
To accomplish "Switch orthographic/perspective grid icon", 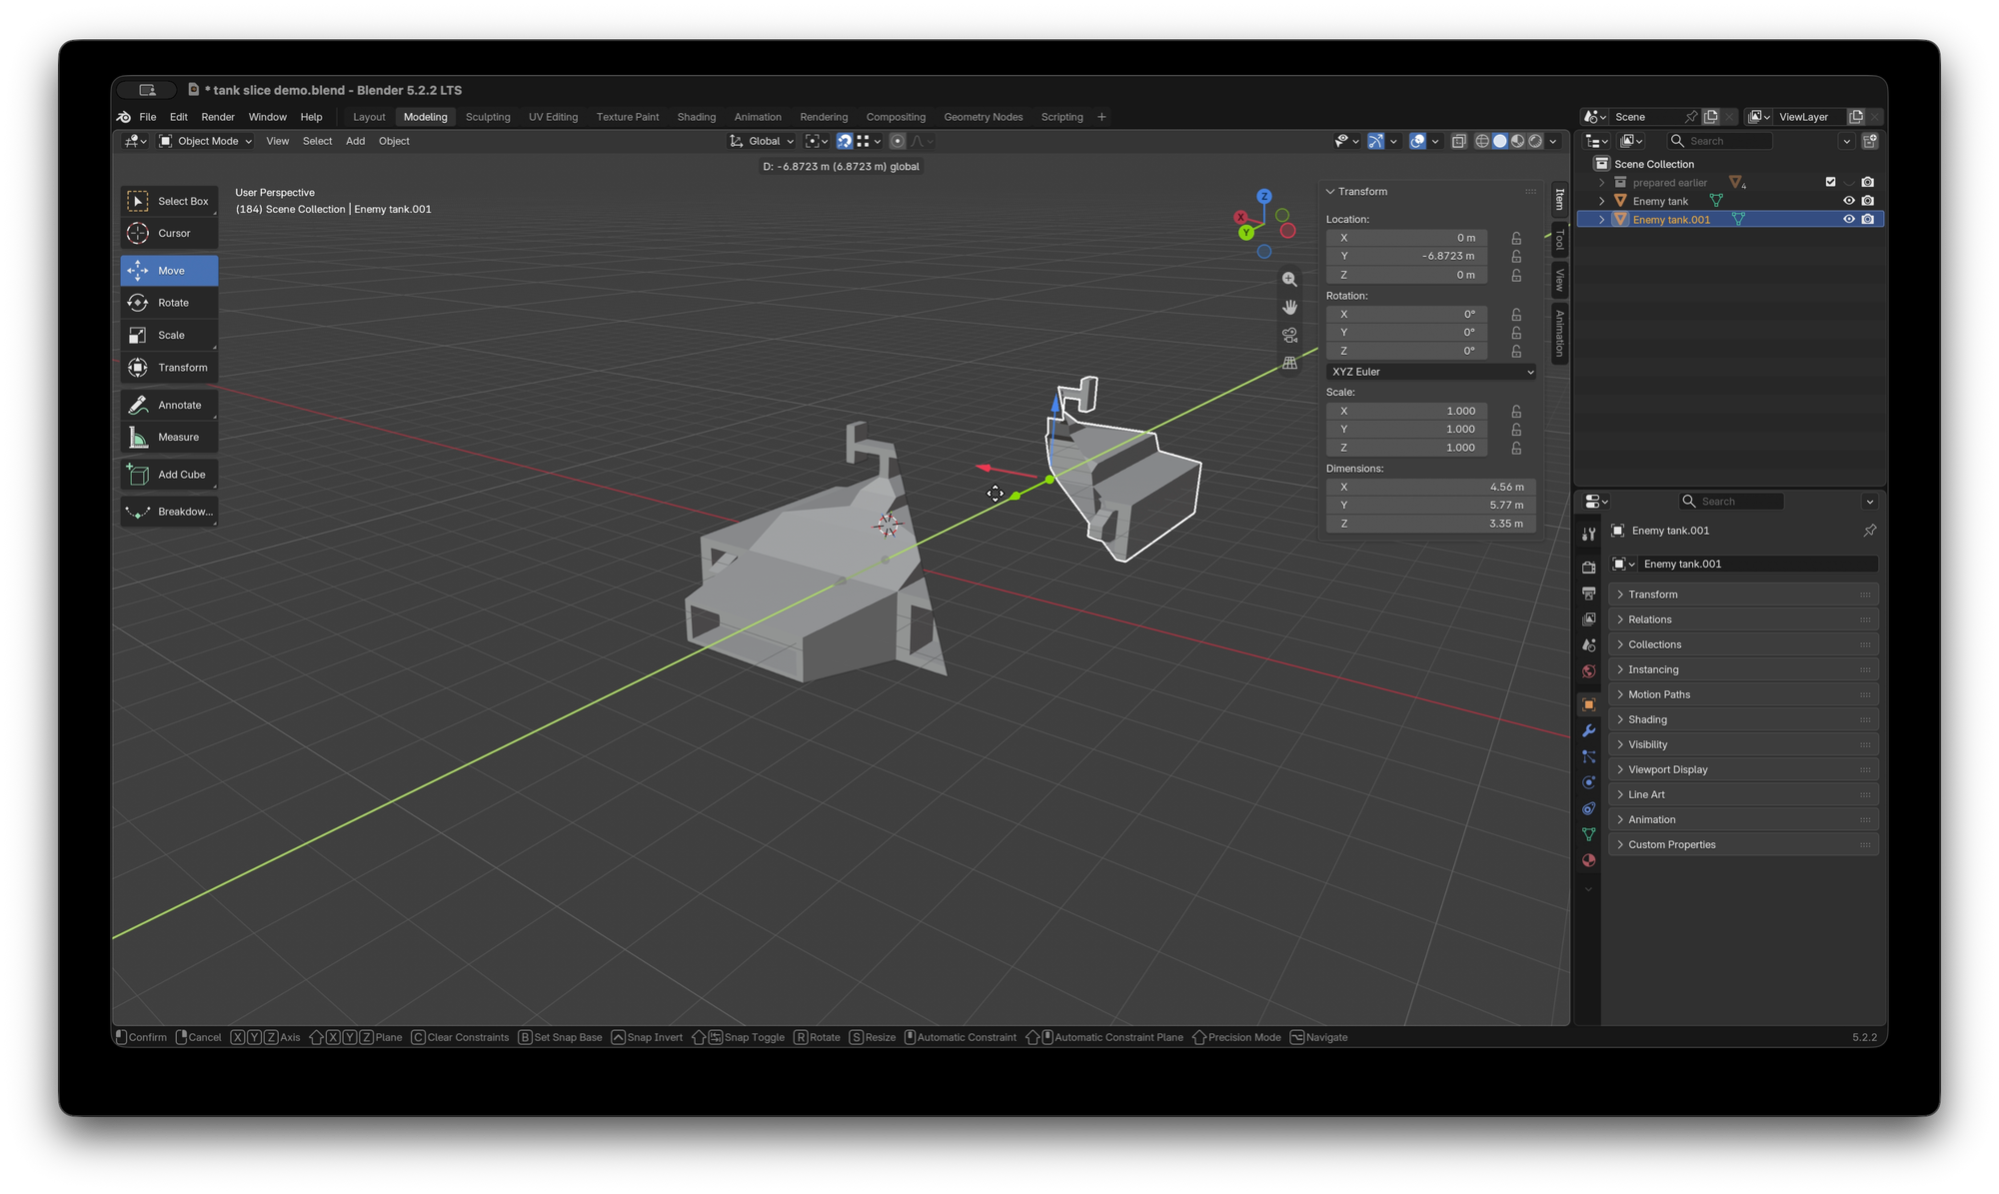I will coord(1289,363).
